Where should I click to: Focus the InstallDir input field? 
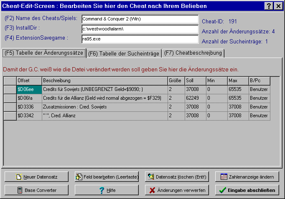140,29
